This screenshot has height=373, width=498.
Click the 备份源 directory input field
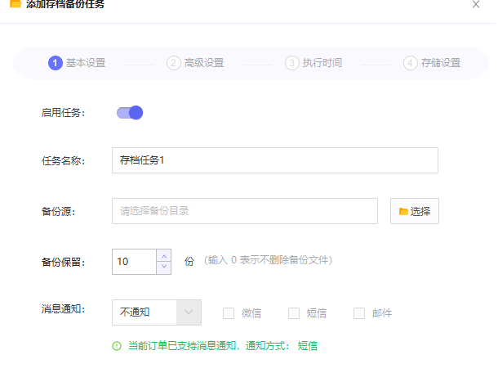pyautogui.click(x=245, y=211)
